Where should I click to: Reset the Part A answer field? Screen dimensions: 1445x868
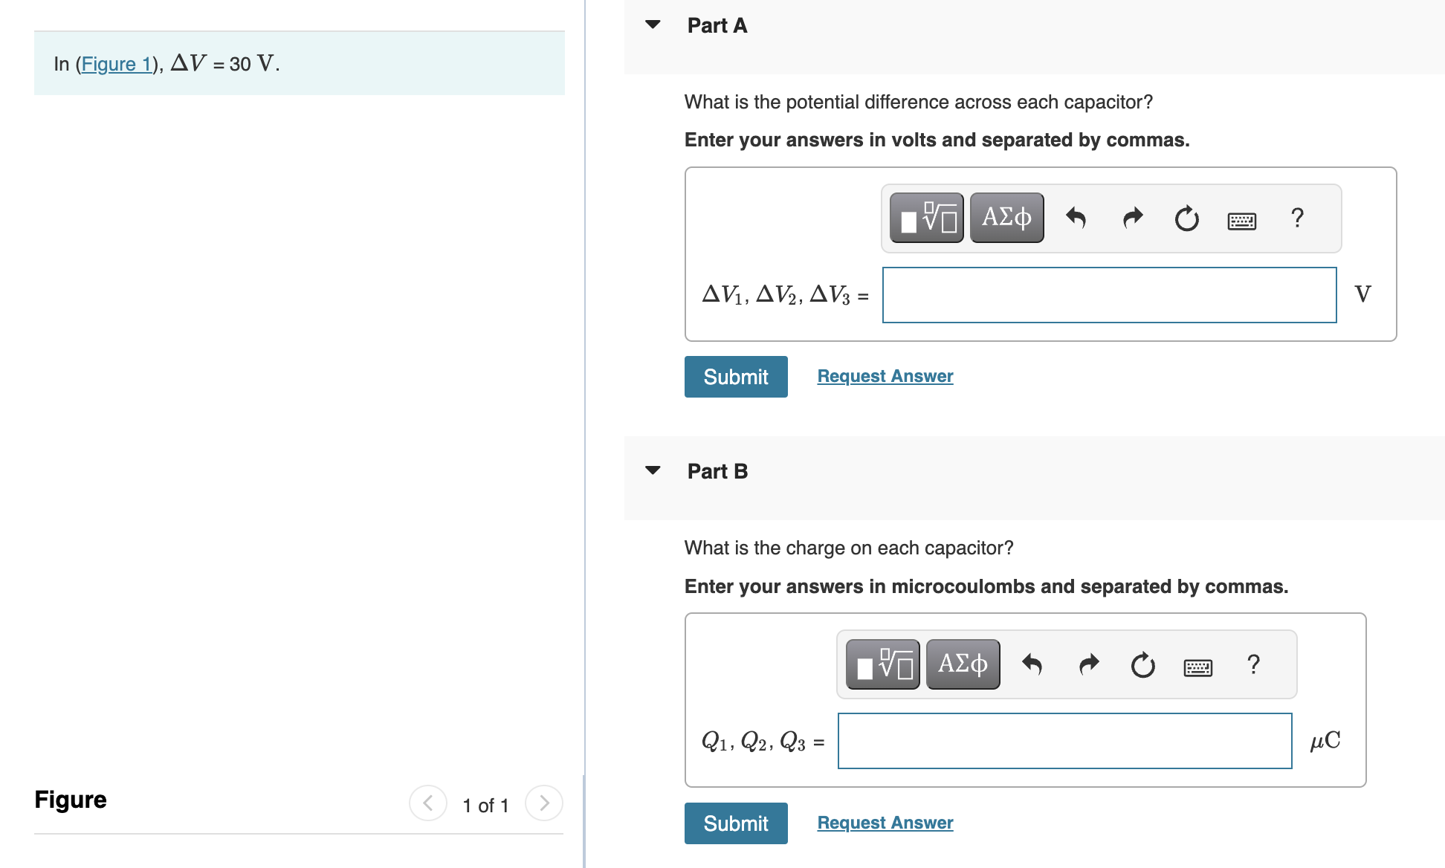point(1186,217)
